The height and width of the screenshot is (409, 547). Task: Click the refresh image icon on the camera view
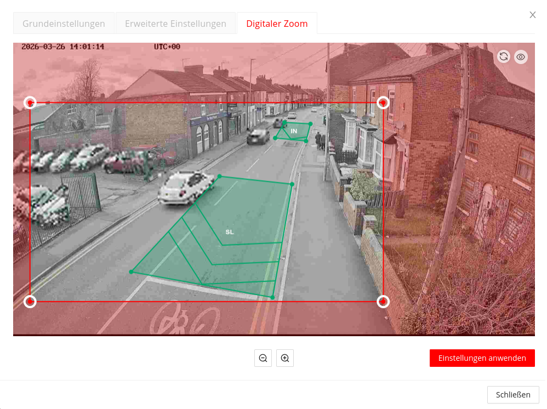[x=503, y=57]
